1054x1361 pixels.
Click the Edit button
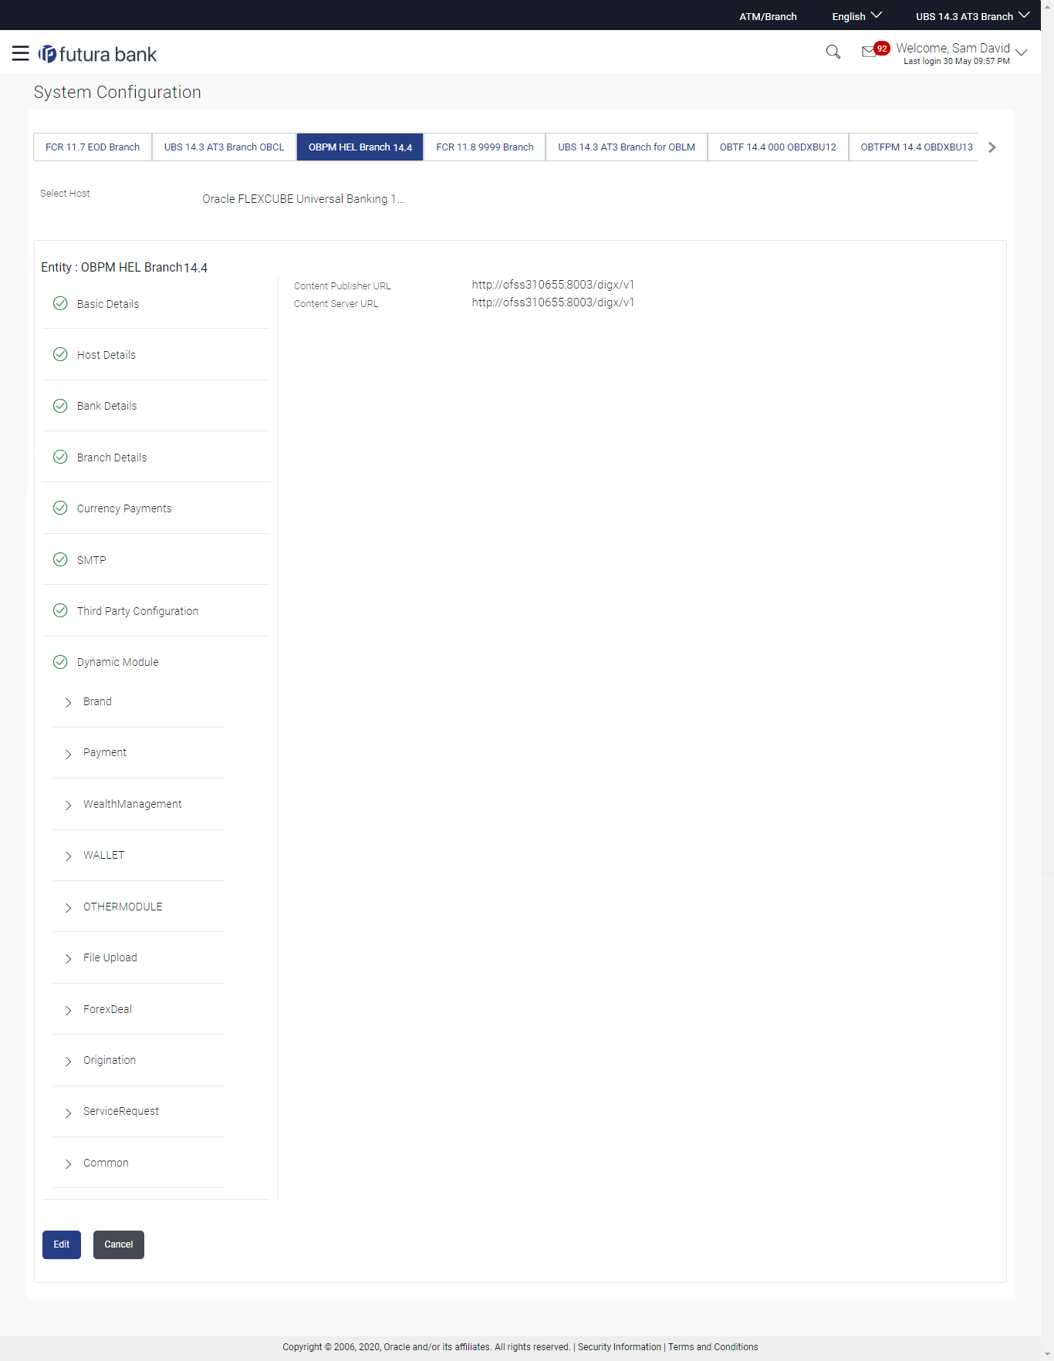(62, 1244)
